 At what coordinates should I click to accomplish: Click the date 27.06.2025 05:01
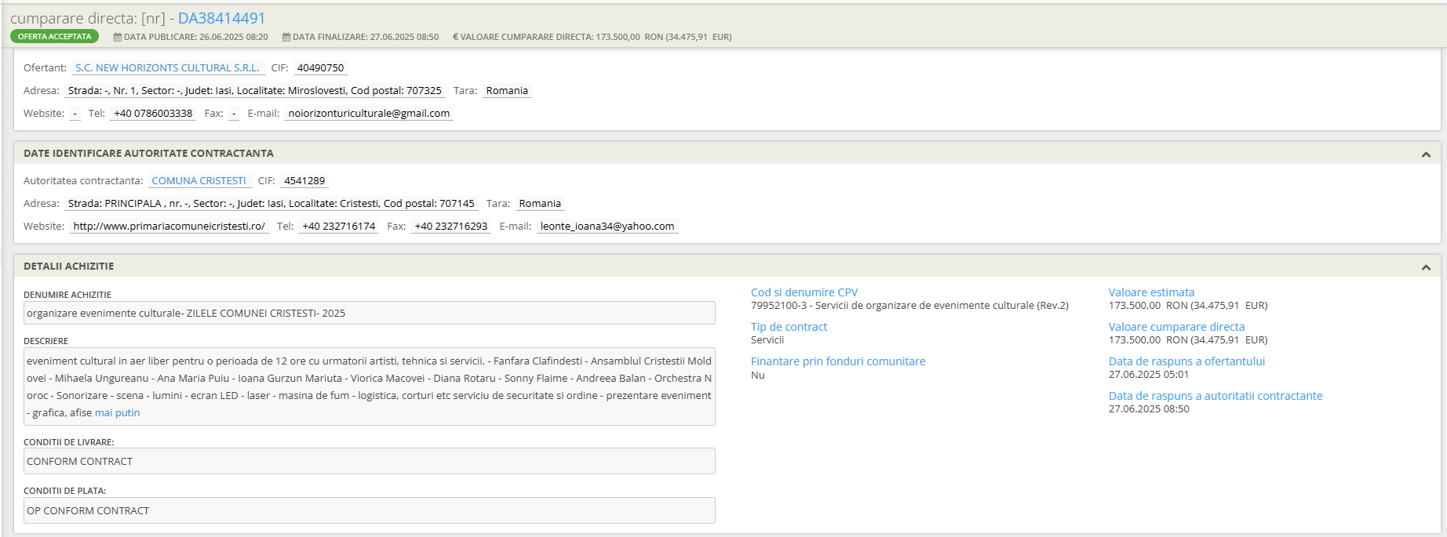1149,375
